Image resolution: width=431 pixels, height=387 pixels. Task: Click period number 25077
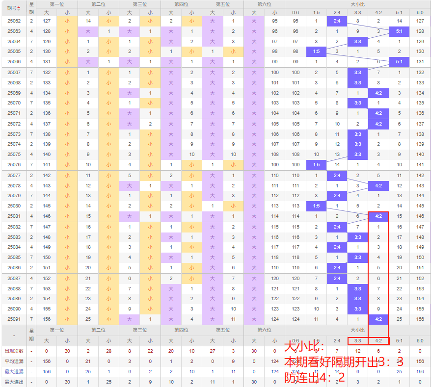click(x=14, y=176)
